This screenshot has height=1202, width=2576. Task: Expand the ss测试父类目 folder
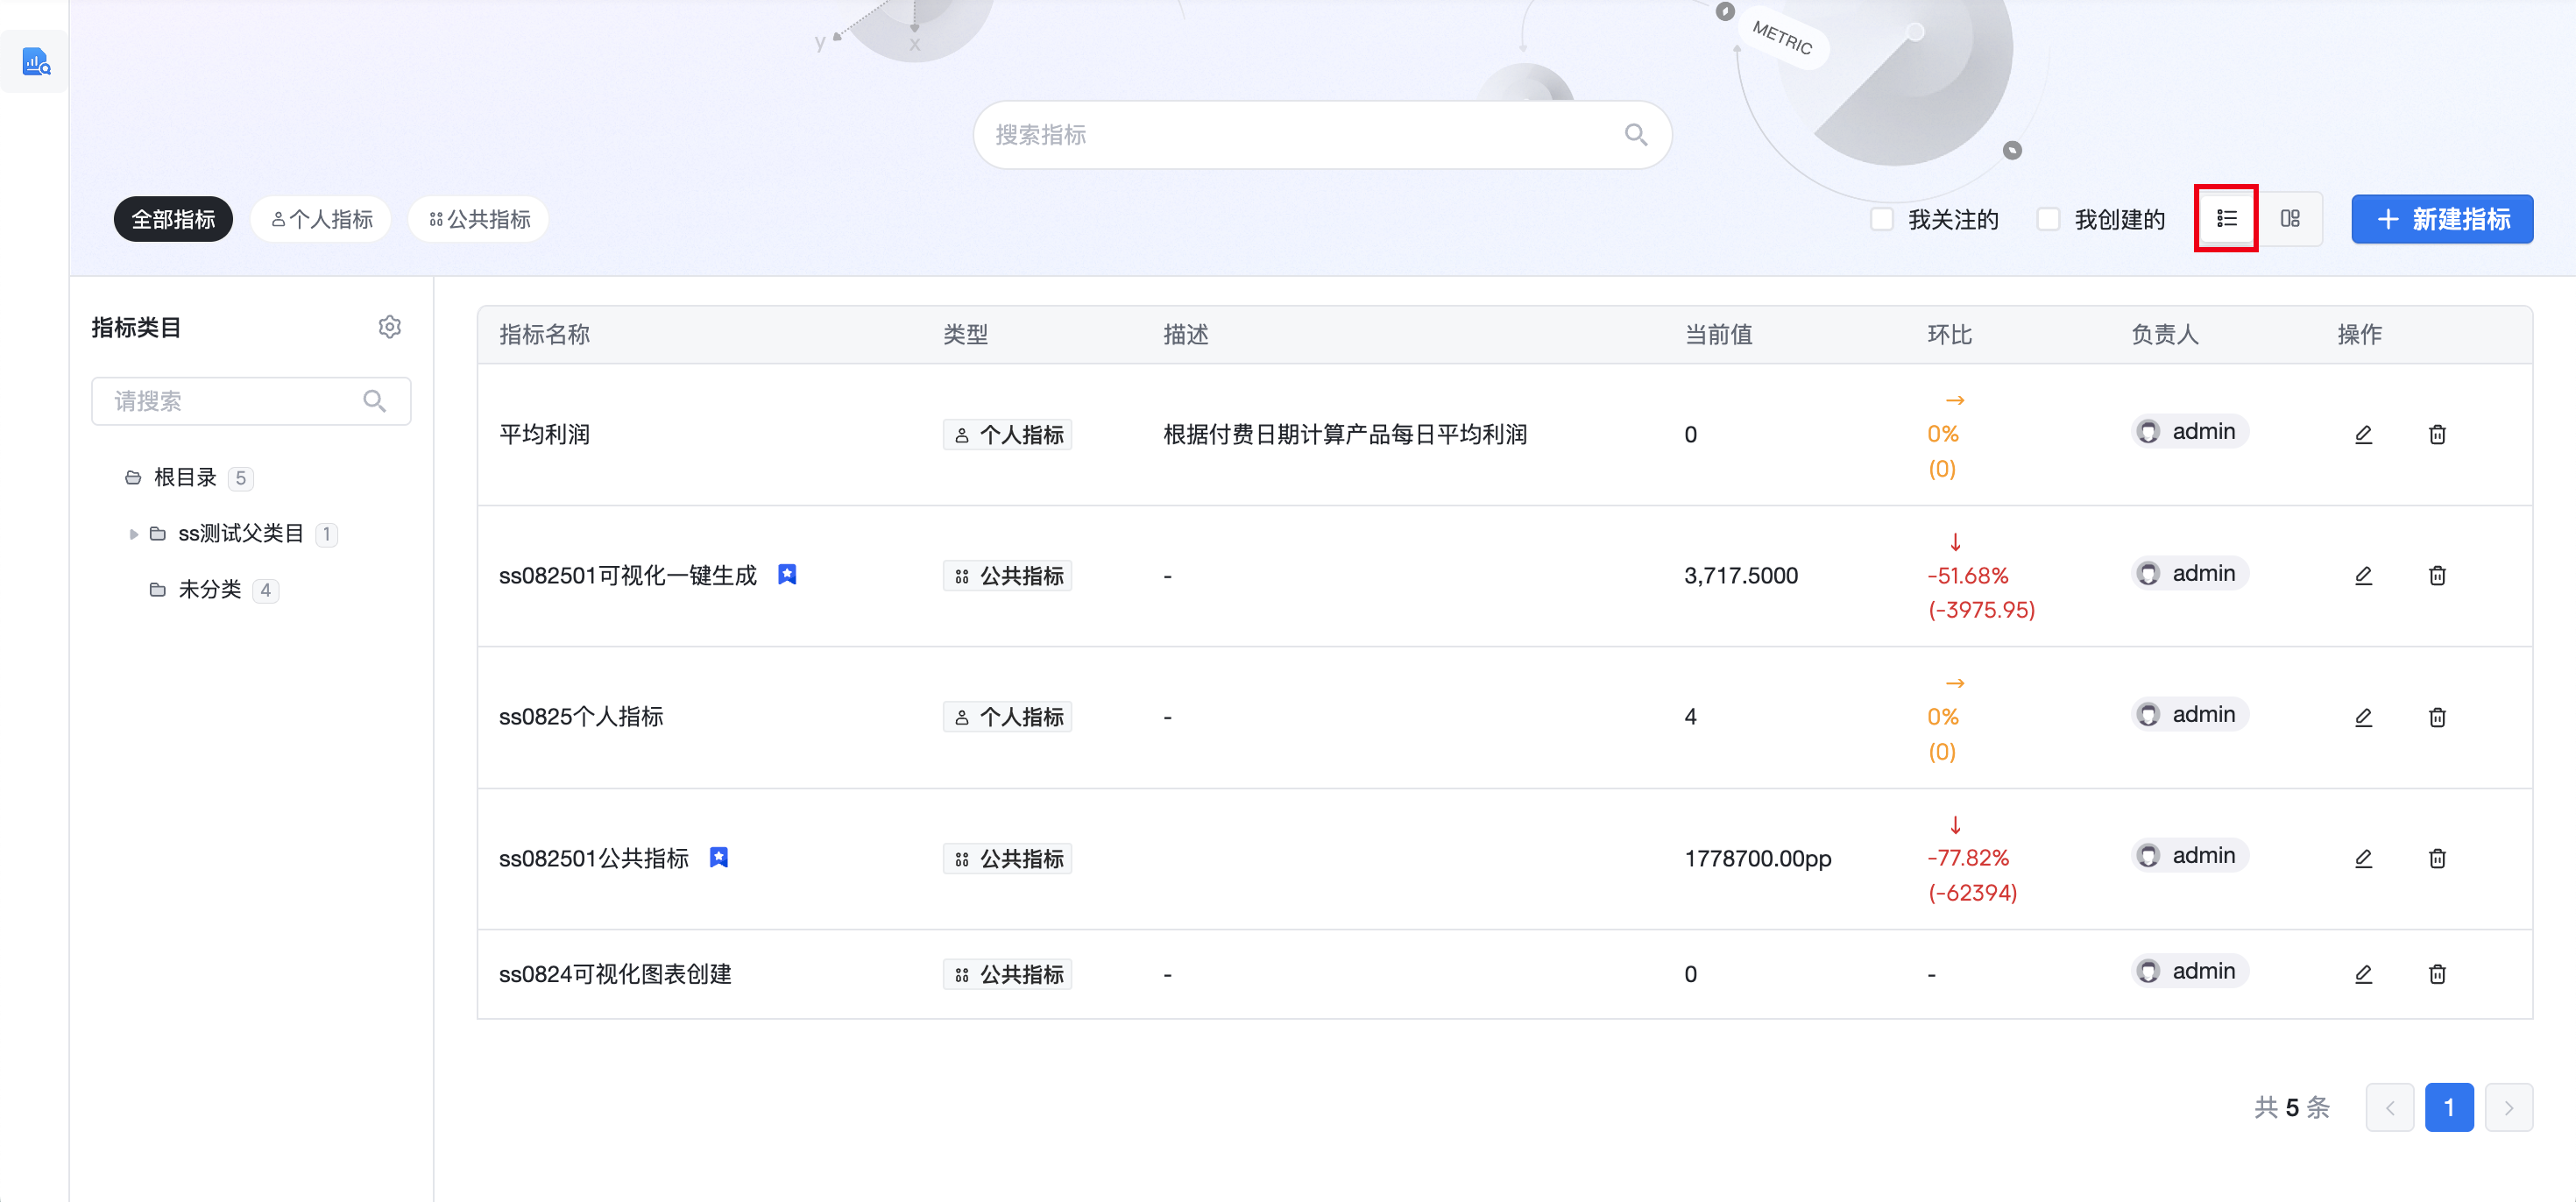pyautogui.click(x=134, y=534)
